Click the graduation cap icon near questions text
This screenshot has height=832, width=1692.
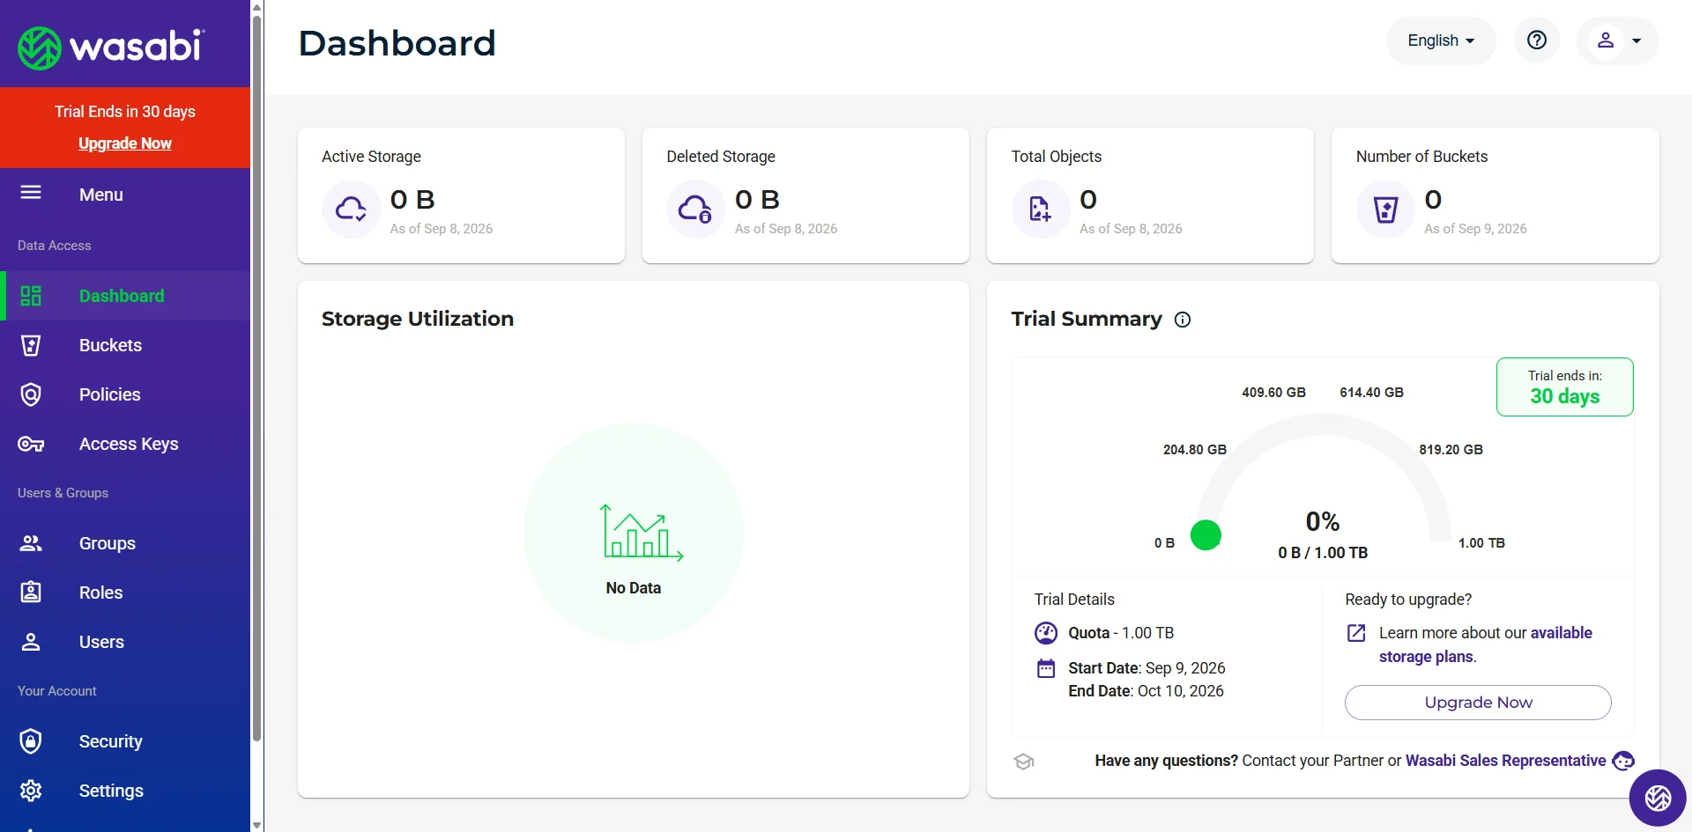click(x=1024, y=762)
